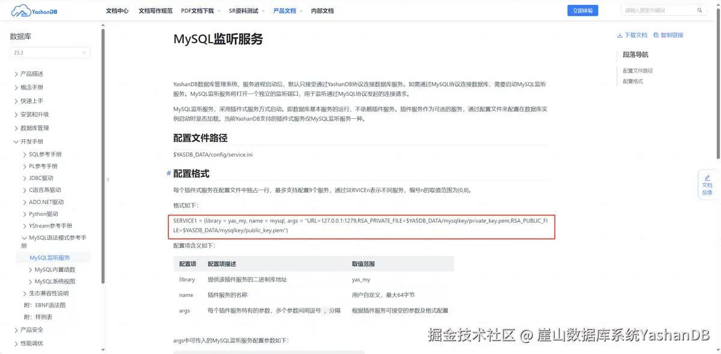Click the search magnifier icon
Viewport: 721px width, 354px height.
(x=699, y=10)
